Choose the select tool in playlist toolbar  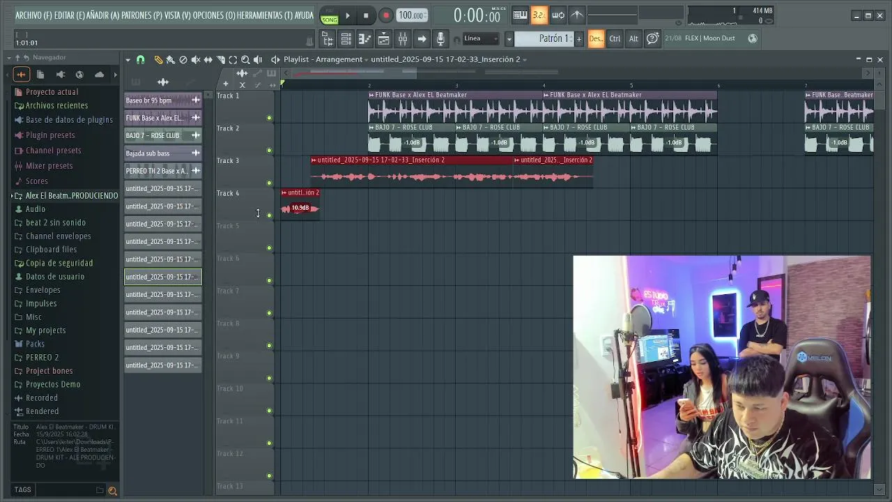233,60
